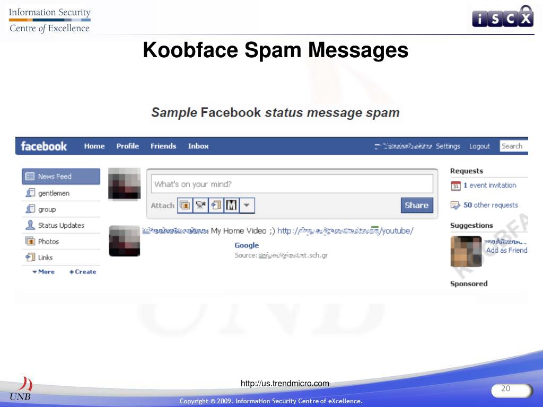Expand the More sidebar options

43,272
